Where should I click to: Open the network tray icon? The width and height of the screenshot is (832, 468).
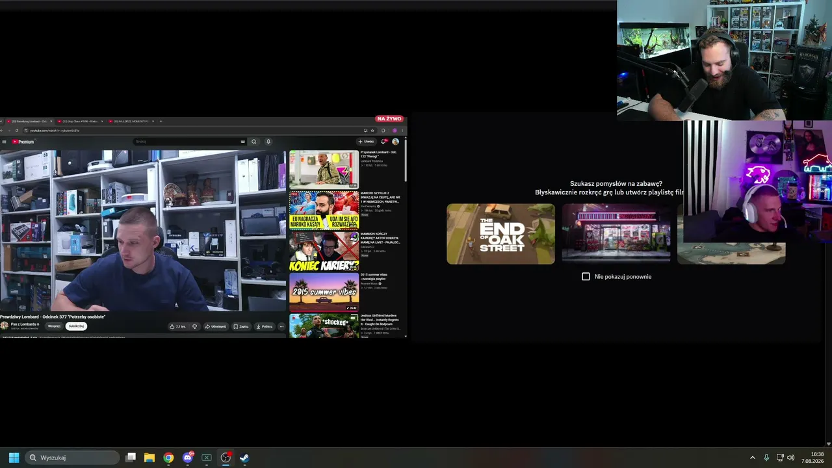click(780, 458)
